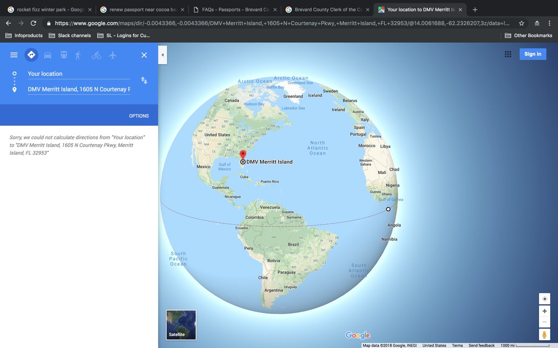The width and height of the screenshot is (558, 348).
Task: Click the Sign in button
Action: (x=533, y=54)
